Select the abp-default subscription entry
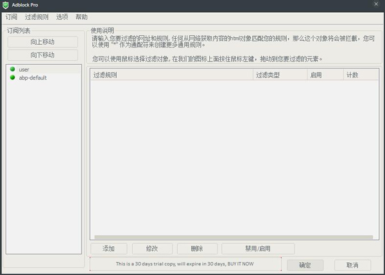385x275 pixels. pyautogui.click(x=44, y=78)
